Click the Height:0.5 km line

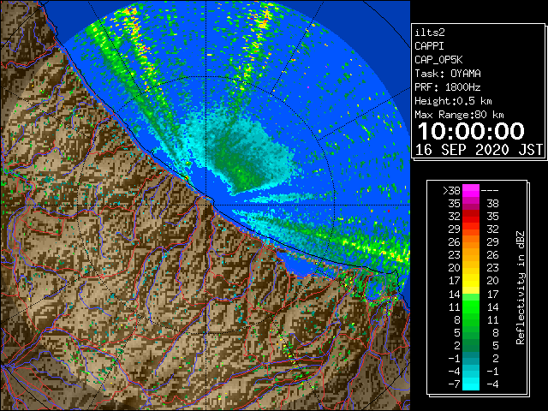[x=453, y=101]
